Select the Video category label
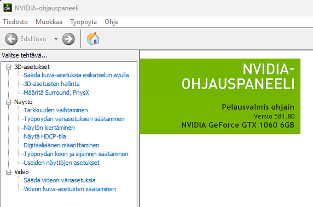The width and height of the screenshot is (313, 207). click(x=22, y=172)
